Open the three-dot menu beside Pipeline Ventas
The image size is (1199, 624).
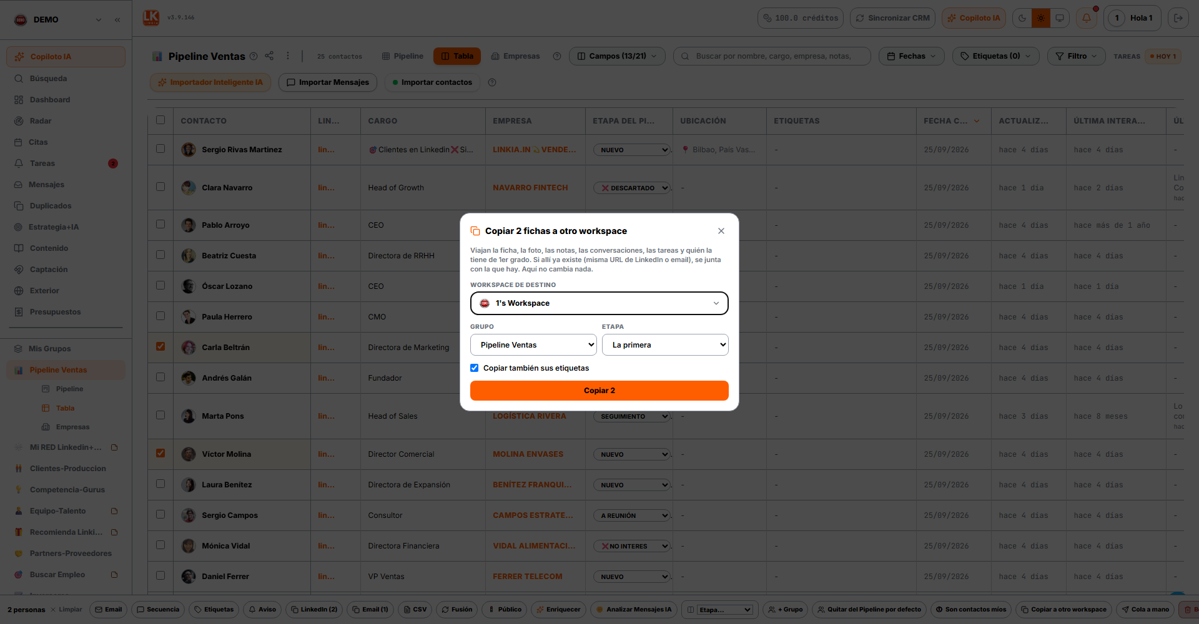point(288,56)
